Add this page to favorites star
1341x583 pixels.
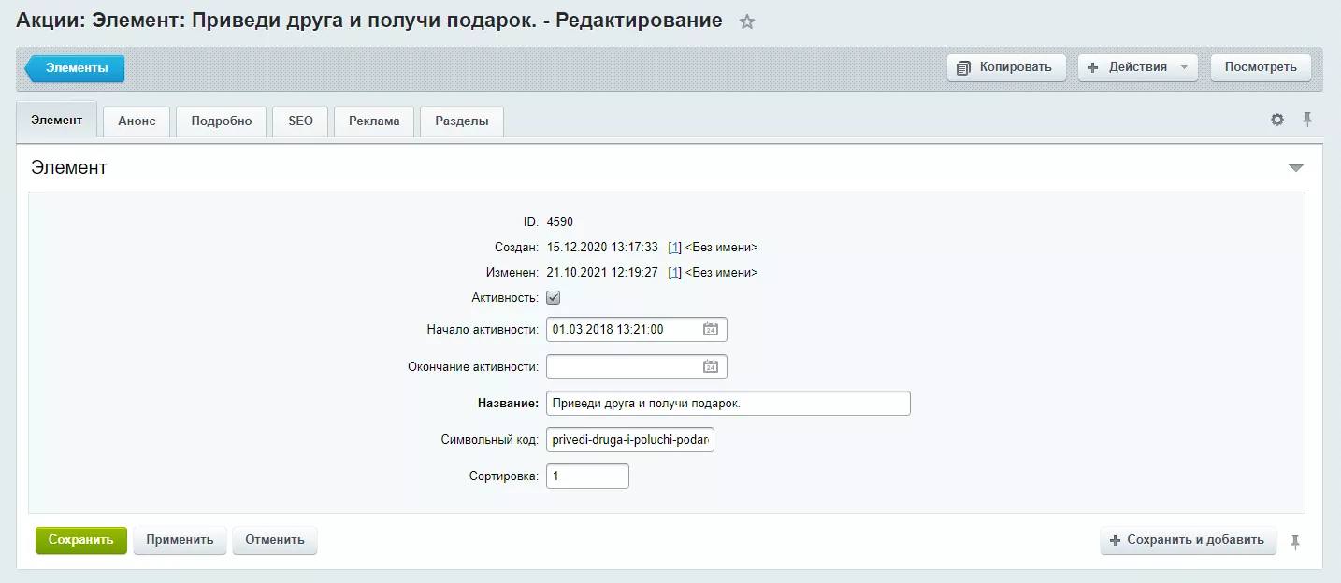click(x=746, y=22)
